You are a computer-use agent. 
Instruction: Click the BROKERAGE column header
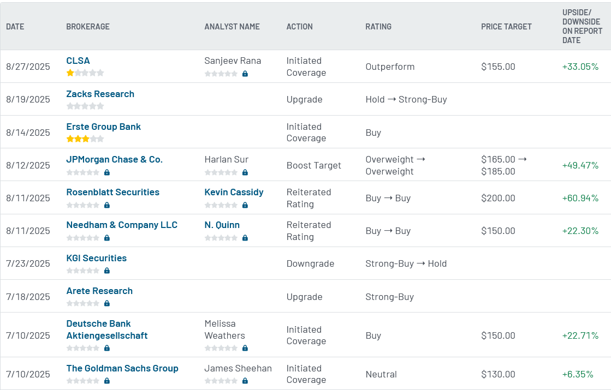pyautogui.click(x=88, y=27)
